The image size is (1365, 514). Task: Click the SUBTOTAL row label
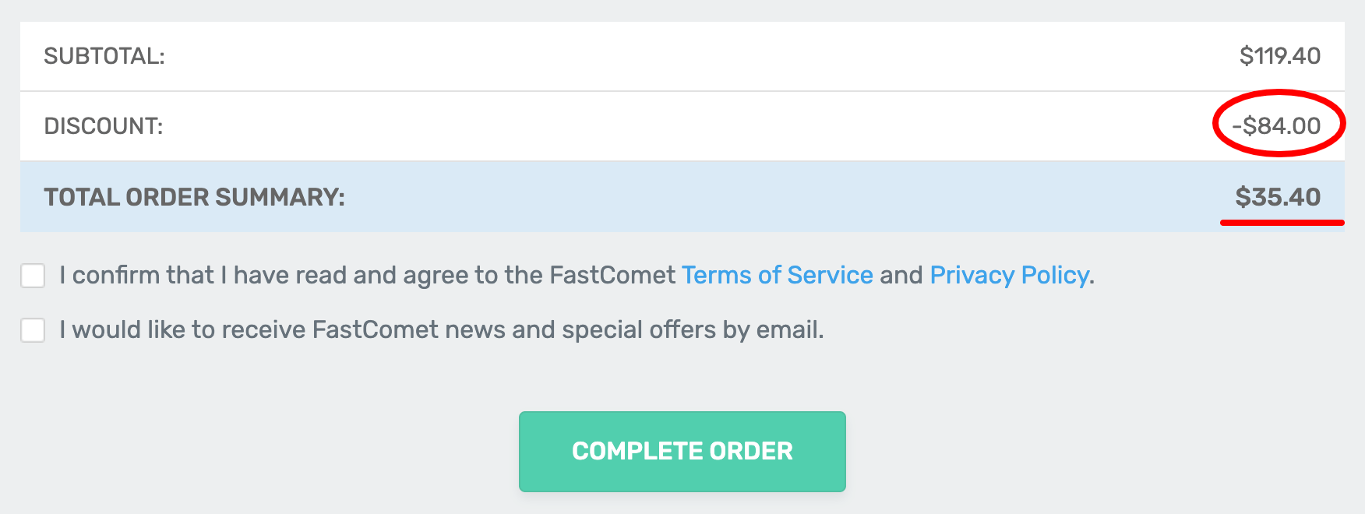tap(104, 55)
